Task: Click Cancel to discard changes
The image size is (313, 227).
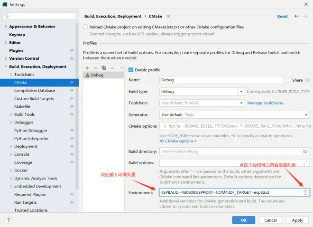Action: pos(270,220)
